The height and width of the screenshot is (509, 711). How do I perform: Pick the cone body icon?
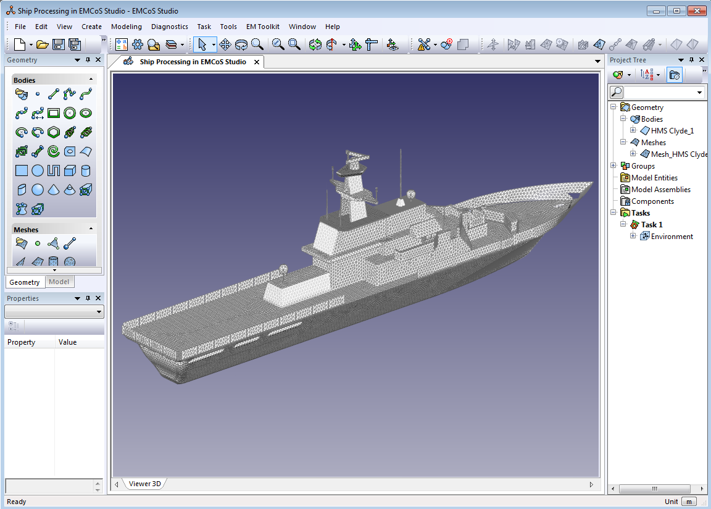54,190
